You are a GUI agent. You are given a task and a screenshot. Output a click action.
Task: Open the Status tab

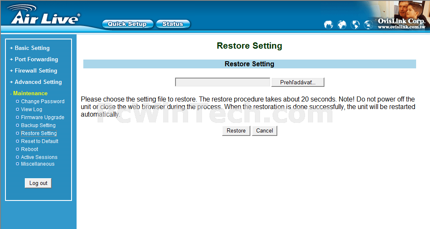coord(173,24)
